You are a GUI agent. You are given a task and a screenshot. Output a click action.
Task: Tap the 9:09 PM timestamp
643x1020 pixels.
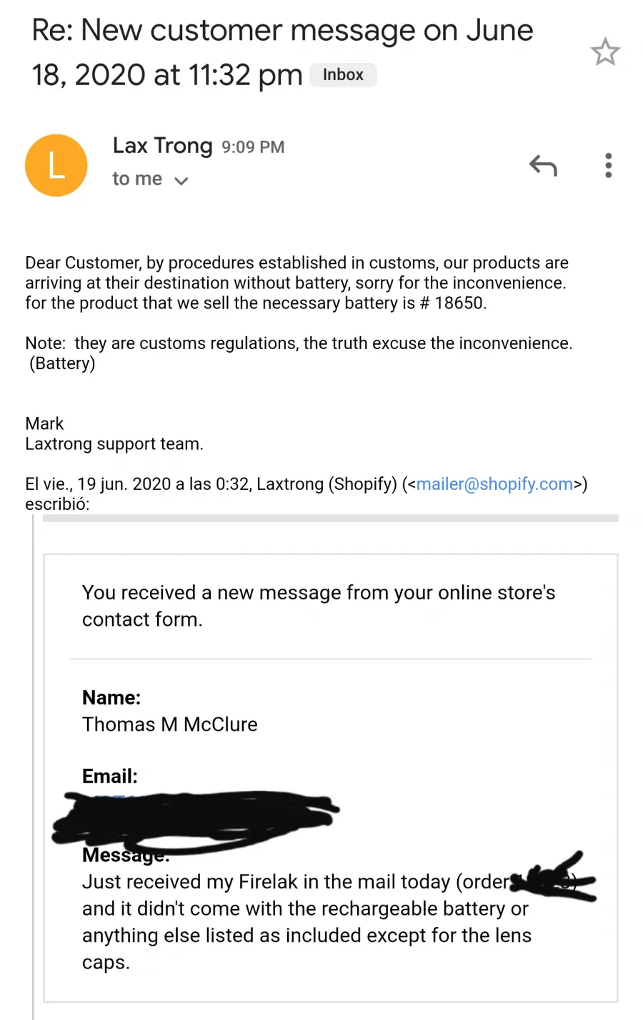point(253,147)
